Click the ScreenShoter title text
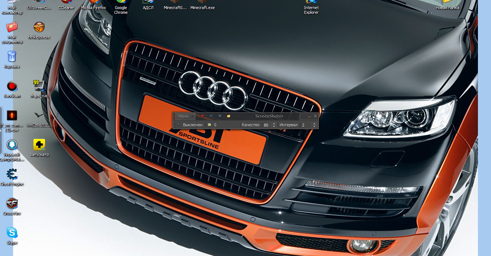This screenshot has height=256, width=491. [x=269, y=116]
